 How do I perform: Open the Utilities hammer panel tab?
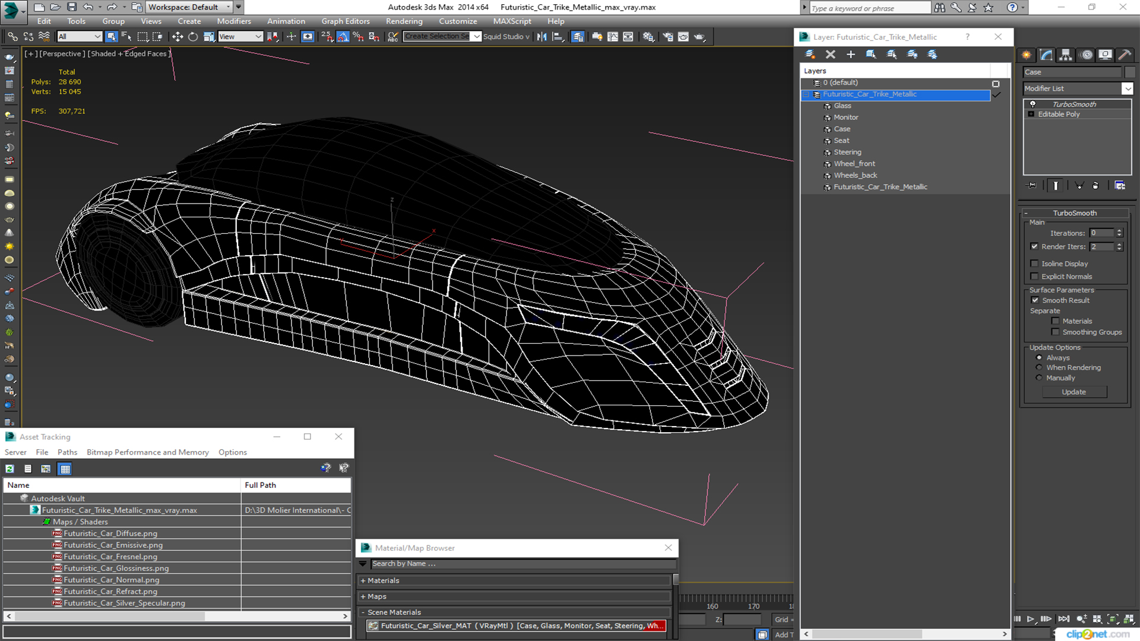(x=1124, y=55)
